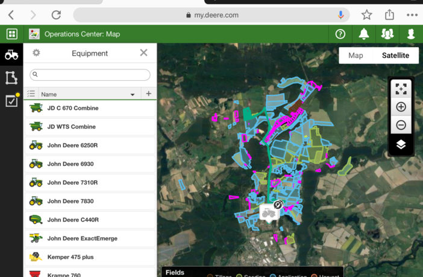423x277 pixels.
Task: Close the Equipment panel
Action: point(143,53)
